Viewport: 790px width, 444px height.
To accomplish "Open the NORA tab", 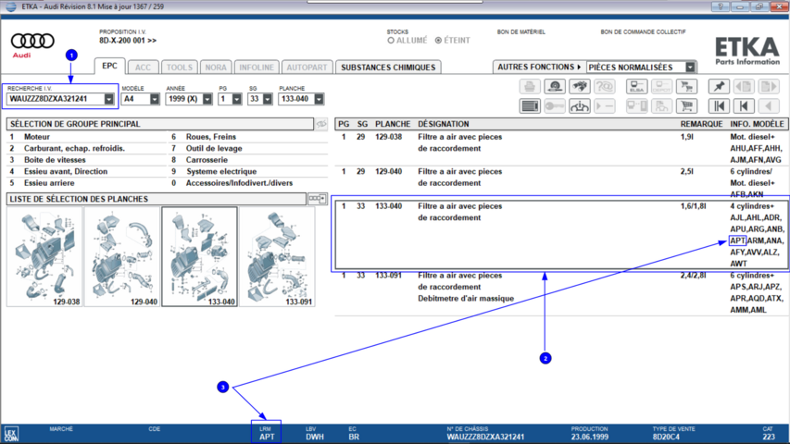I will coord(216,68).
